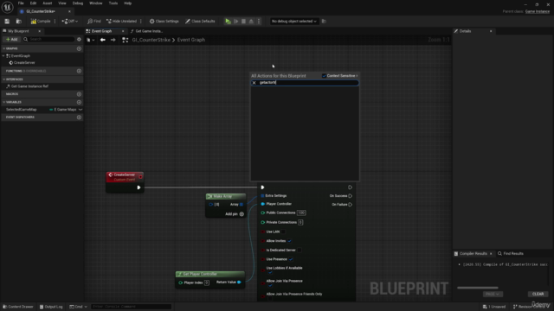Screen dimensions: 554x311
Task: Add a new function with plus icon
Action: pyautogui.click(x=79, y=71)
